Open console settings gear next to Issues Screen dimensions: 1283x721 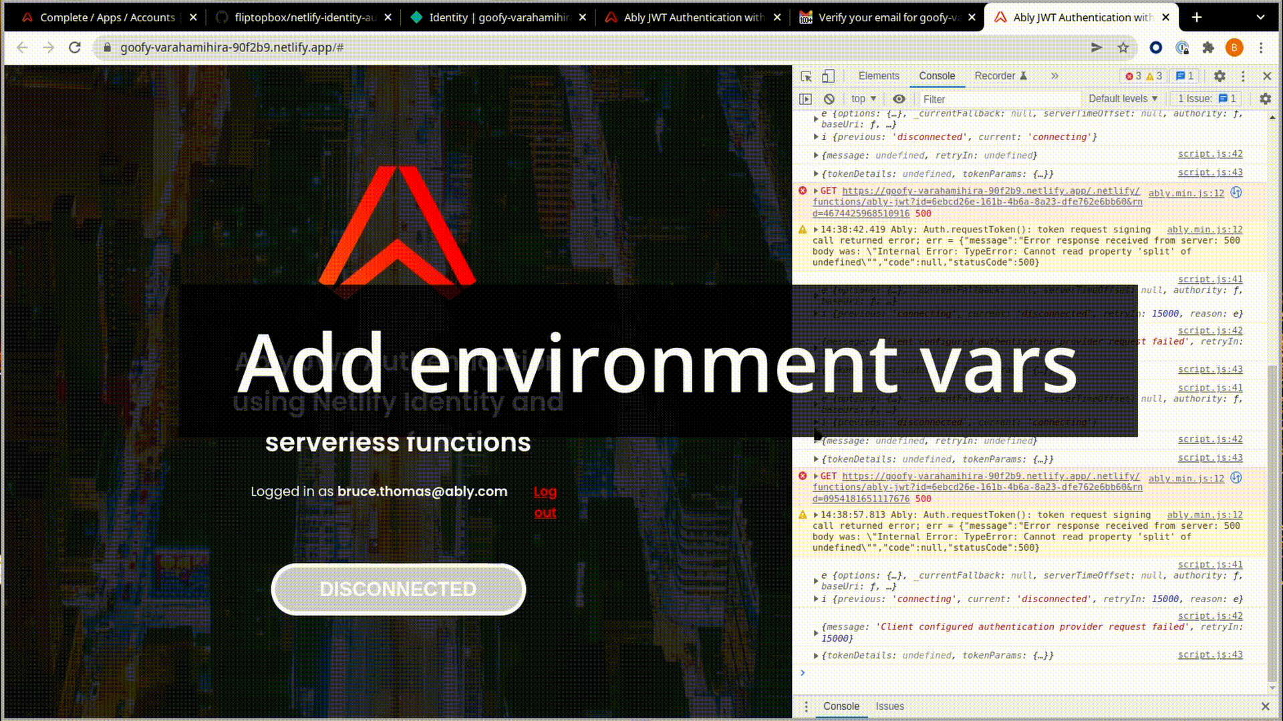(x=1265, y=99)
